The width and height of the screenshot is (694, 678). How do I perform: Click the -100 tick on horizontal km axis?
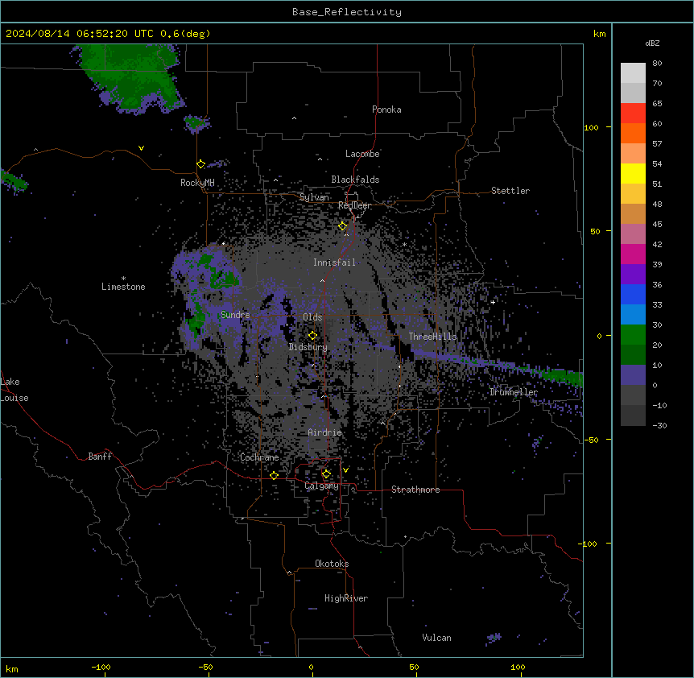[x=101, y=667]
